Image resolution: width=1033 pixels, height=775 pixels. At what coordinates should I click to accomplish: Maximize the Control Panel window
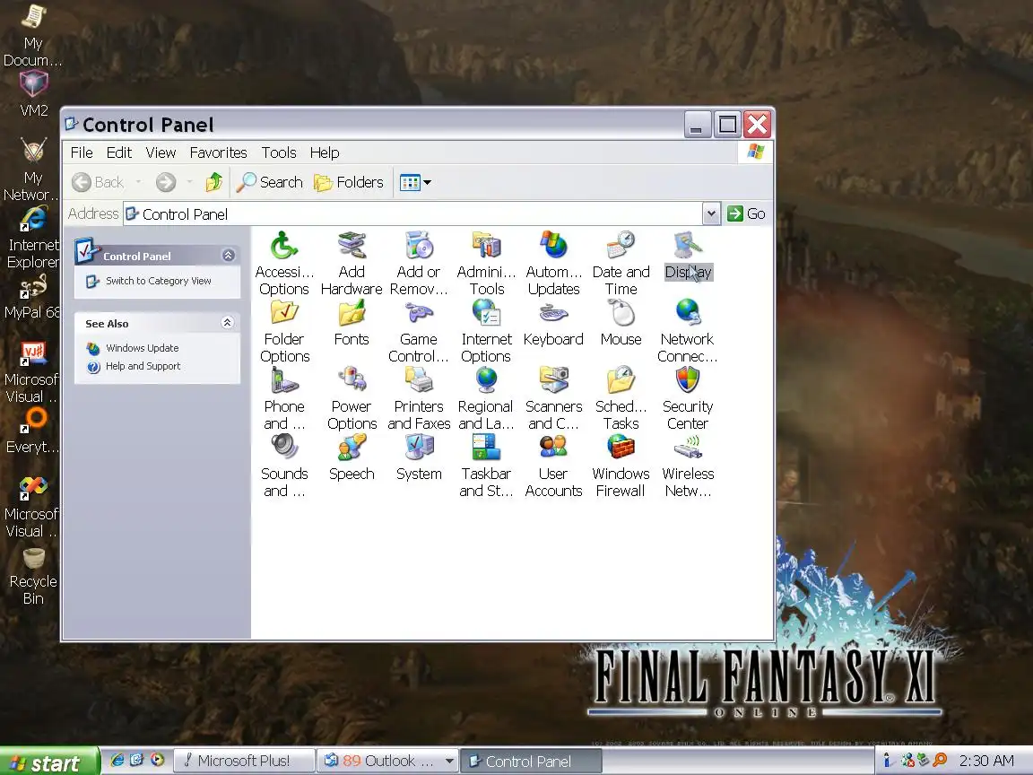point(727,124)
